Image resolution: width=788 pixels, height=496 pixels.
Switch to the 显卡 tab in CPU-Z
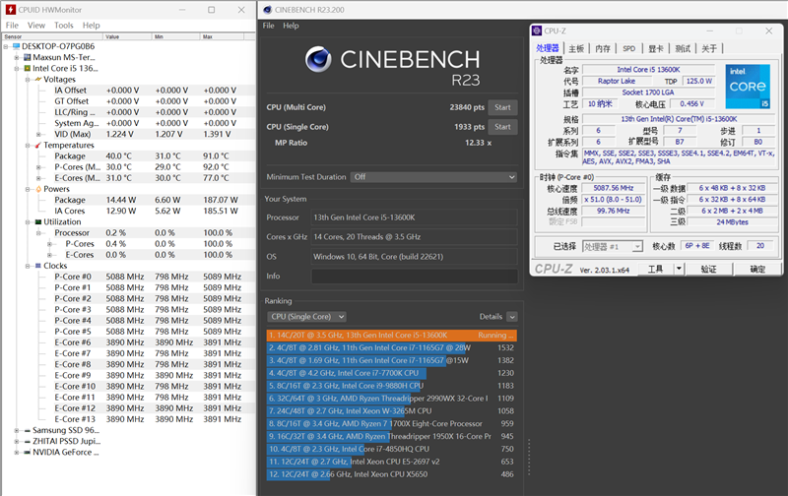(656, 48)
